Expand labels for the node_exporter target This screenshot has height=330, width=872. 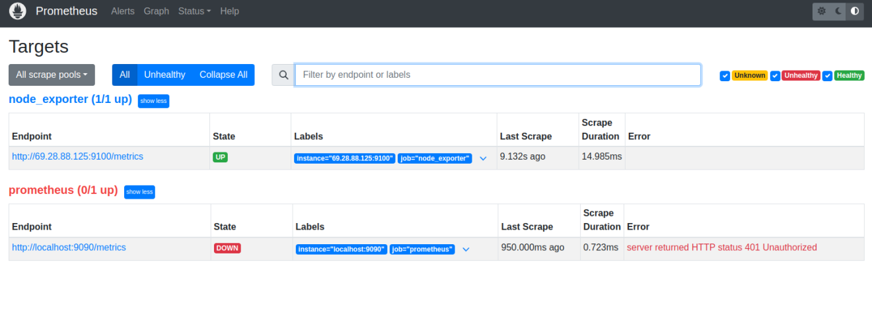(x=483, y=158)
